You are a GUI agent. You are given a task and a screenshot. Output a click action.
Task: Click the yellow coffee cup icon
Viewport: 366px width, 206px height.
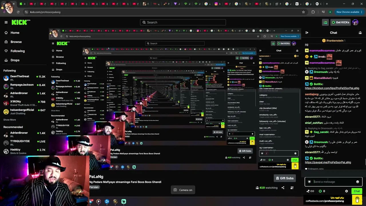click(357, 199)
